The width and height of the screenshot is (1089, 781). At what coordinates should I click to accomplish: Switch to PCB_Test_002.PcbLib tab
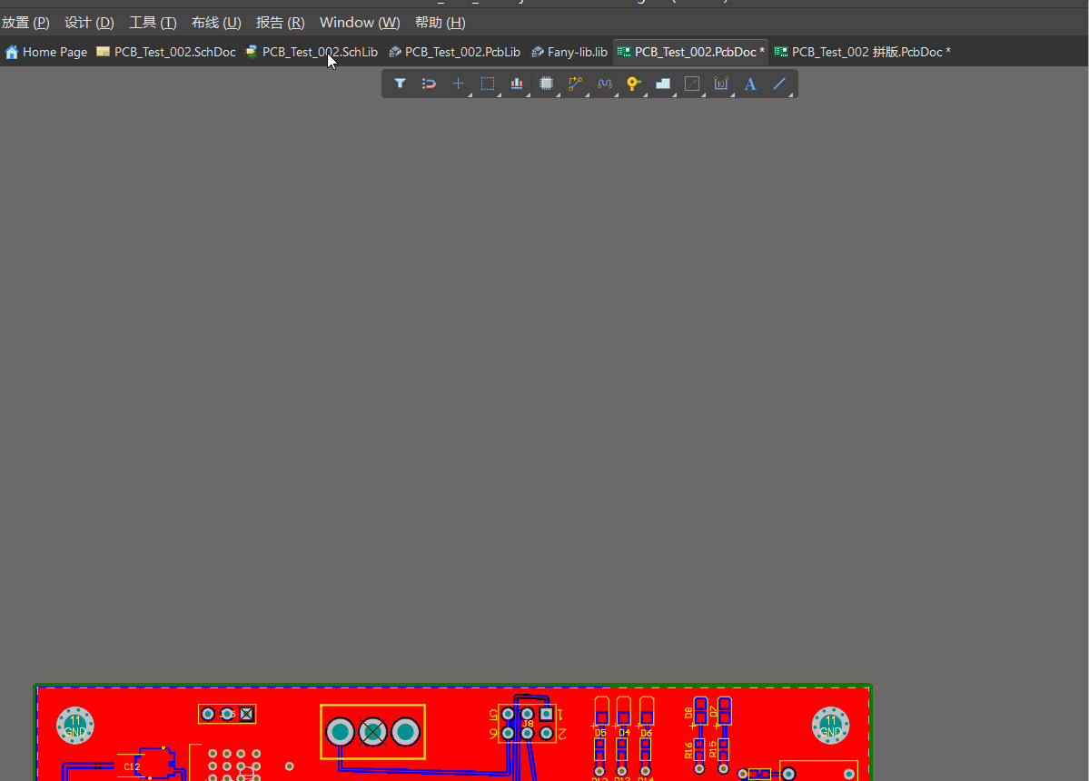tap(455, 52)
